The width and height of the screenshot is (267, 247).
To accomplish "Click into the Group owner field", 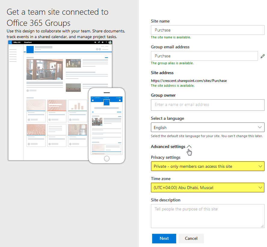I will [207, 105].
